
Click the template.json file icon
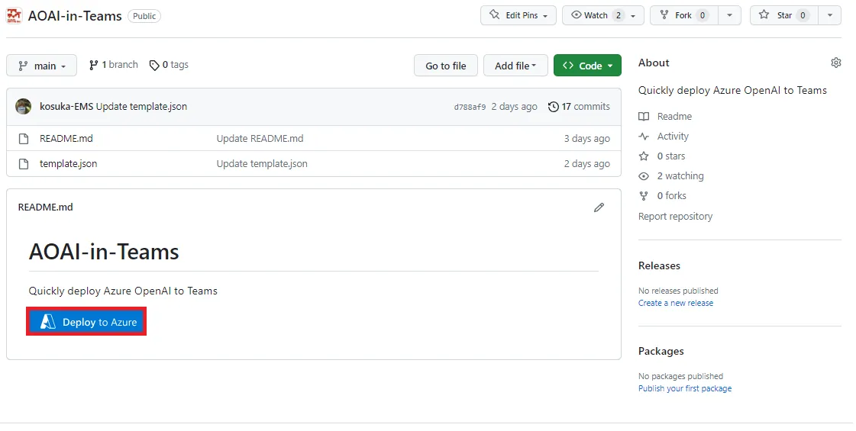24,163
